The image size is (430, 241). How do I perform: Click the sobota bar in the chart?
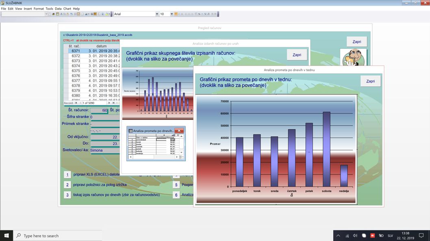coord(326,149)
